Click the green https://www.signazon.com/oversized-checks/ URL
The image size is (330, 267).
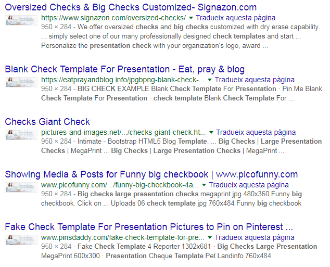pyautogui.click(x=113, y=18)
